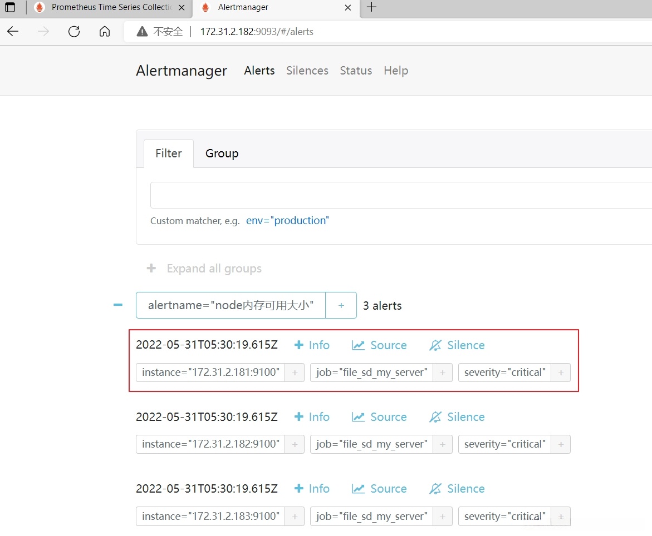This screenshot has height=536, width=652.
Task: Click the address bar URL
Action: coord(257,32)
